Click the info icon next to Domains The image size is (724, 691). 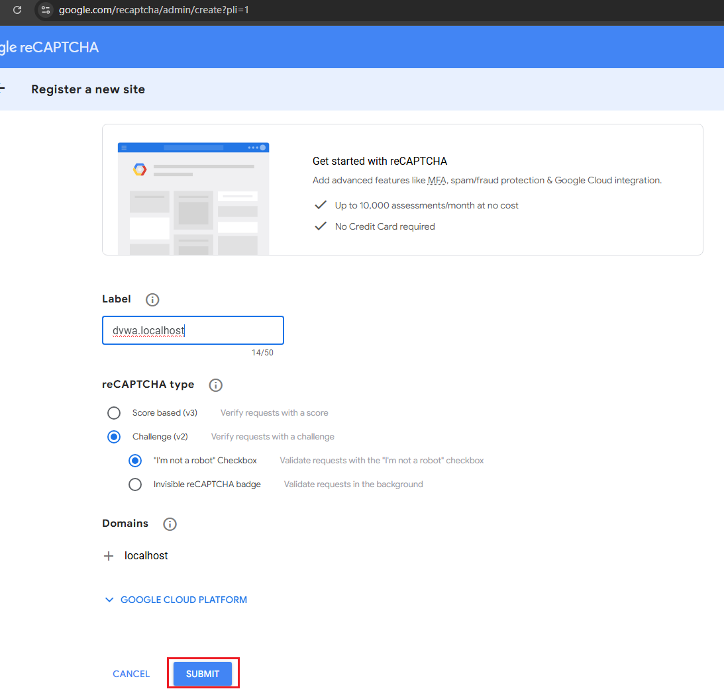coord(170,524)
